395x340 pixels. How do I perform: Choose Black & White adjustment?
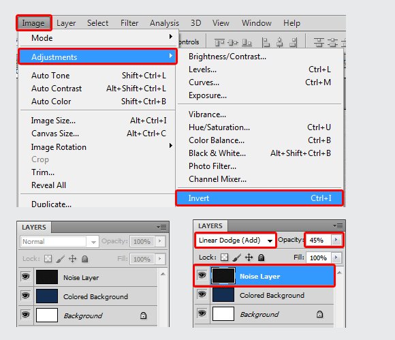259,153
